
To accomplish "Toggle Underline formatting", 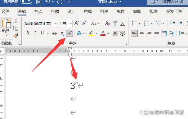I will tap(42, 33).
